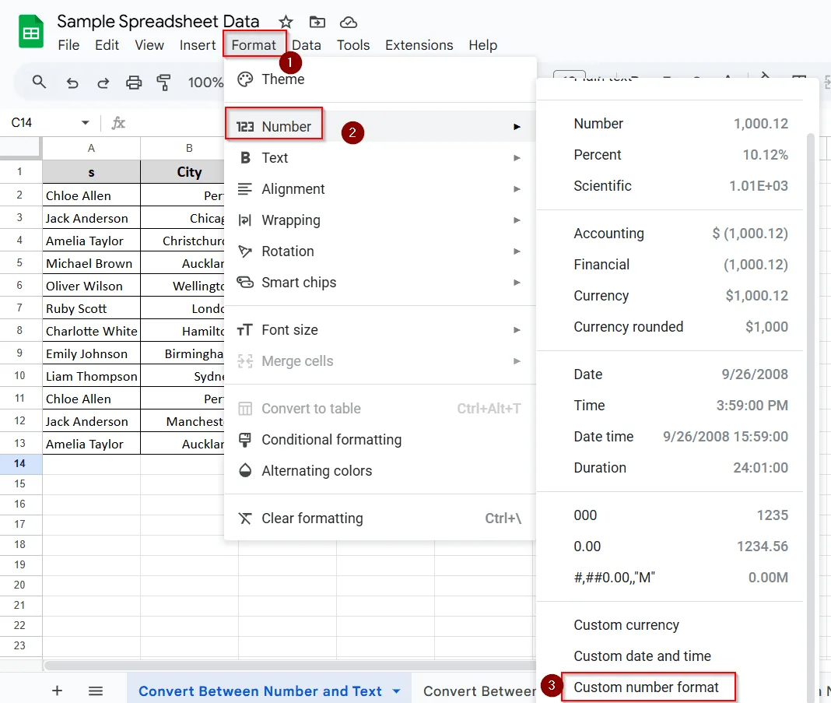Select the Number submenu entry
Viewport: 831px width, 703px height.
380,126
